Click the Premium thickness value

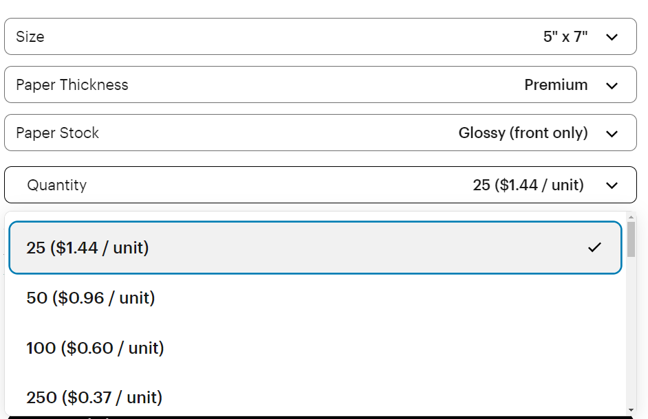[x=556, y=85]
